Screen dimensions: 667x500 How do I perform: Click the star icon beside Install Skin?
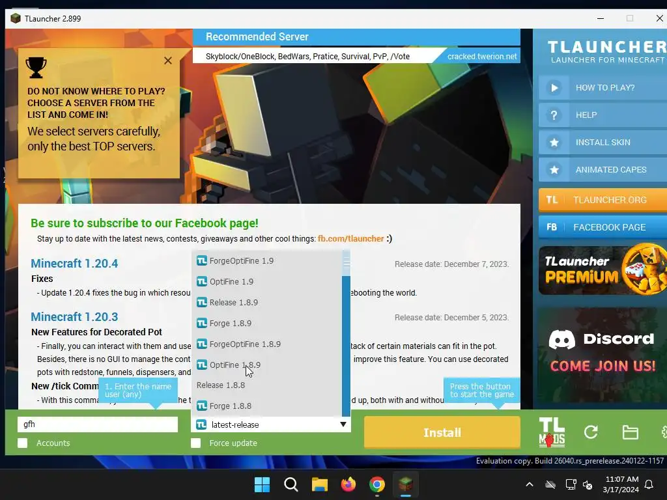click(554, 143)
